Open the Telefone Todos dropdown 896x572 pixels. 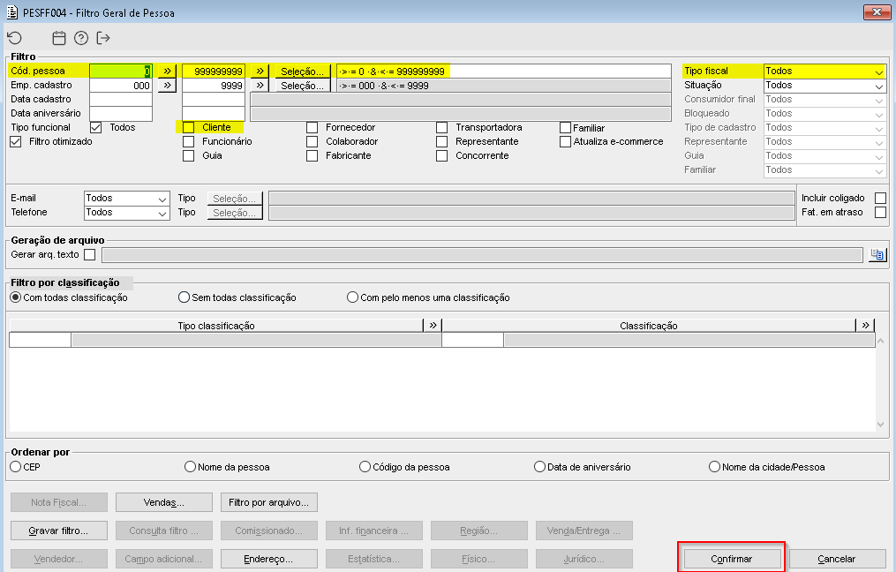pos(126,213)
